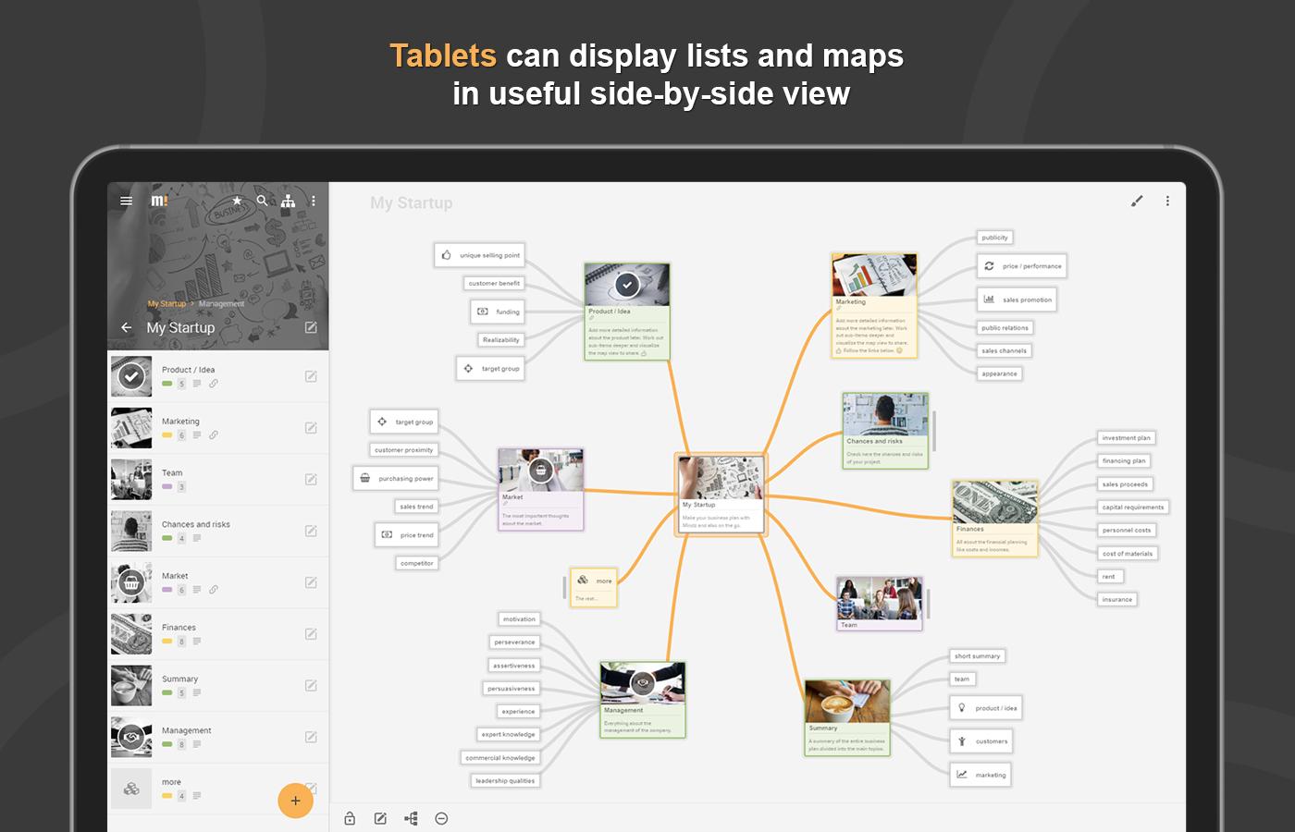
Task: Open the map's top-right three-dot menu
Action: (1167, 201)
